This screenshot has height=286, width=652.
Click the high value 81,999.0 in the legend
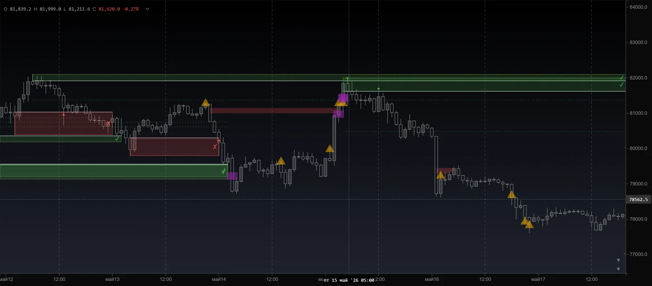coord(50,9)
